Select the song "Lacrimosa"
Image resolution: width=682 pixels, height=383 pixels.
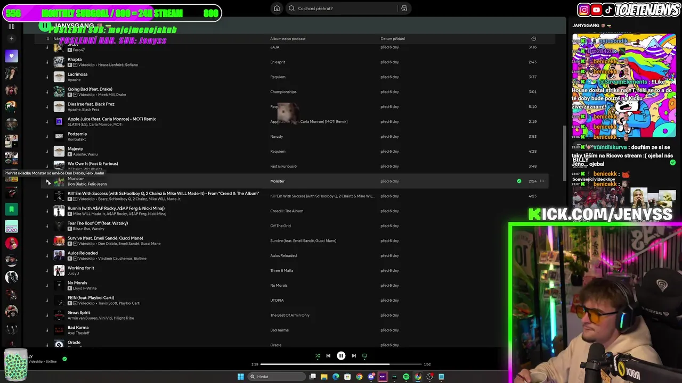pos(77,74)
